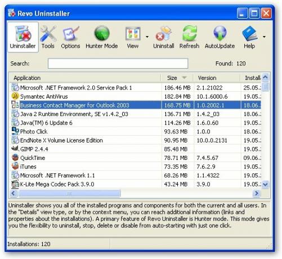Click the horizontal scrollbar right arrow

[x=257, y=193]
